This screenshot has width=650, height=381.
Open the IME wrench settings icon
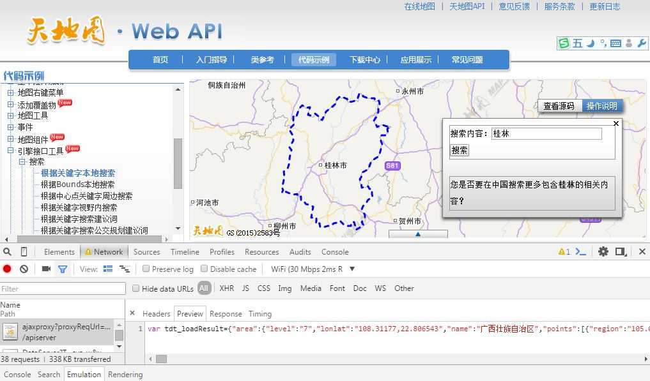pos(641,43)
